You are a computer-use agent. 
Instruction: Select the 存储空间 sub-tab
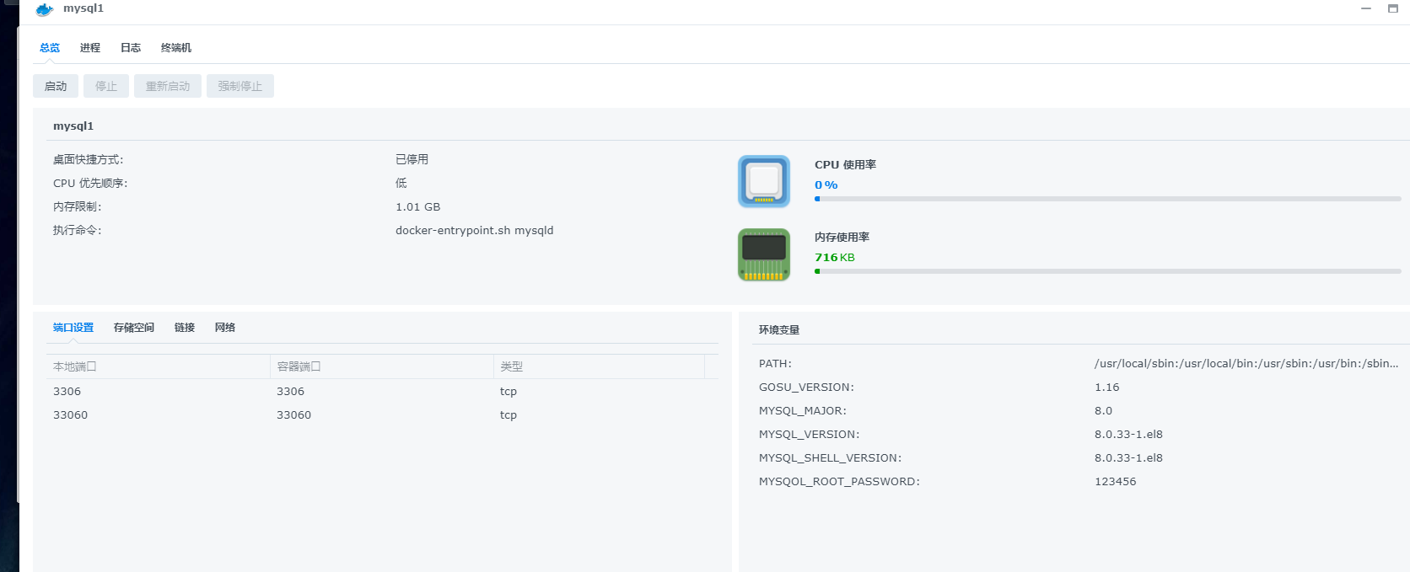point(134,328)
